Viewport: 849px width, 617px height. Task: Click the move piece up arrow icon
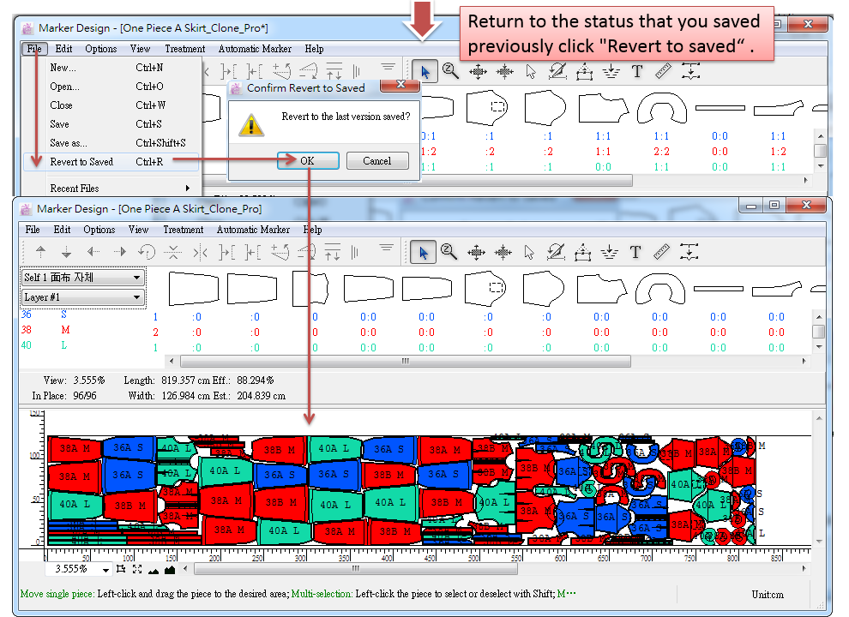(40, 252)
